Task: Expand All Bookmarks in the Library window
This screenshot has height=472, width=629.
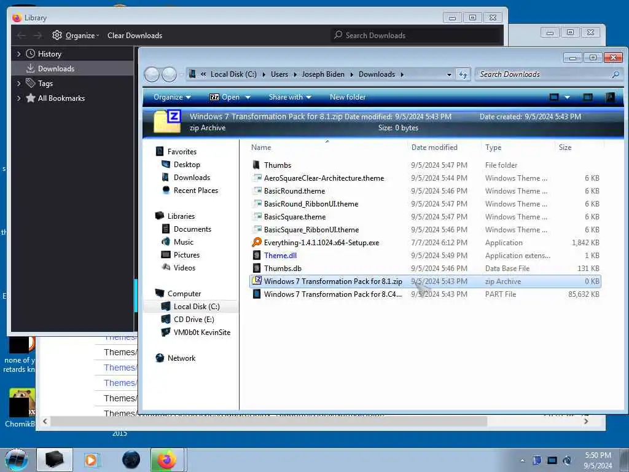Action: tap(18, 98)
